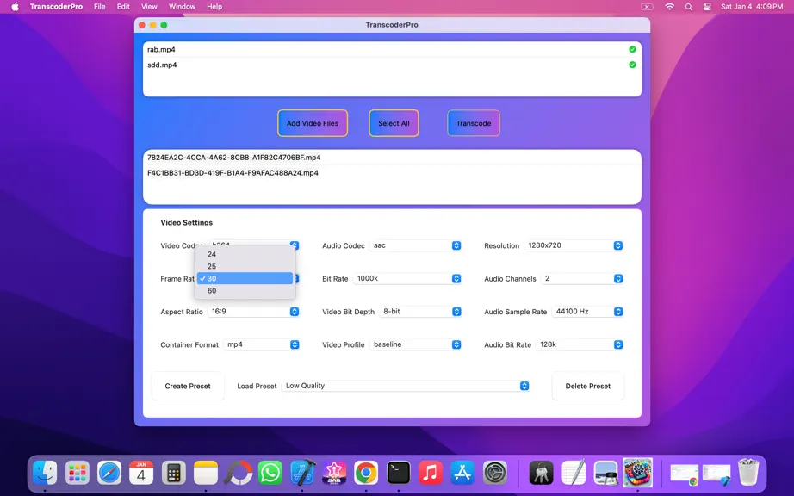Choose 24 in the Frame Rate list

(245, 254)
